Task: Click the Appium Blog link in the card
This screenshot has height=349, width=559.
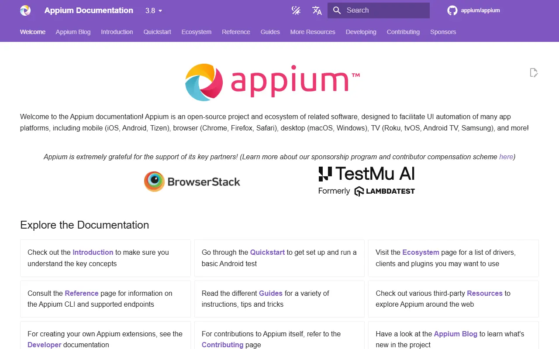Action: coord(455,334)
